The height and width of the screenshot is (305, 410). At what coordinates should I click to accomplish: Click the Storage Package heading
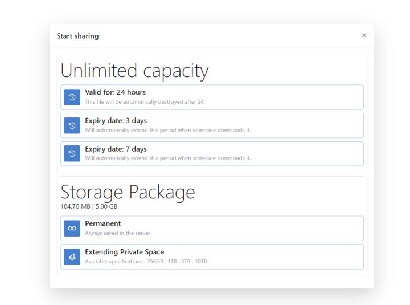128,192
